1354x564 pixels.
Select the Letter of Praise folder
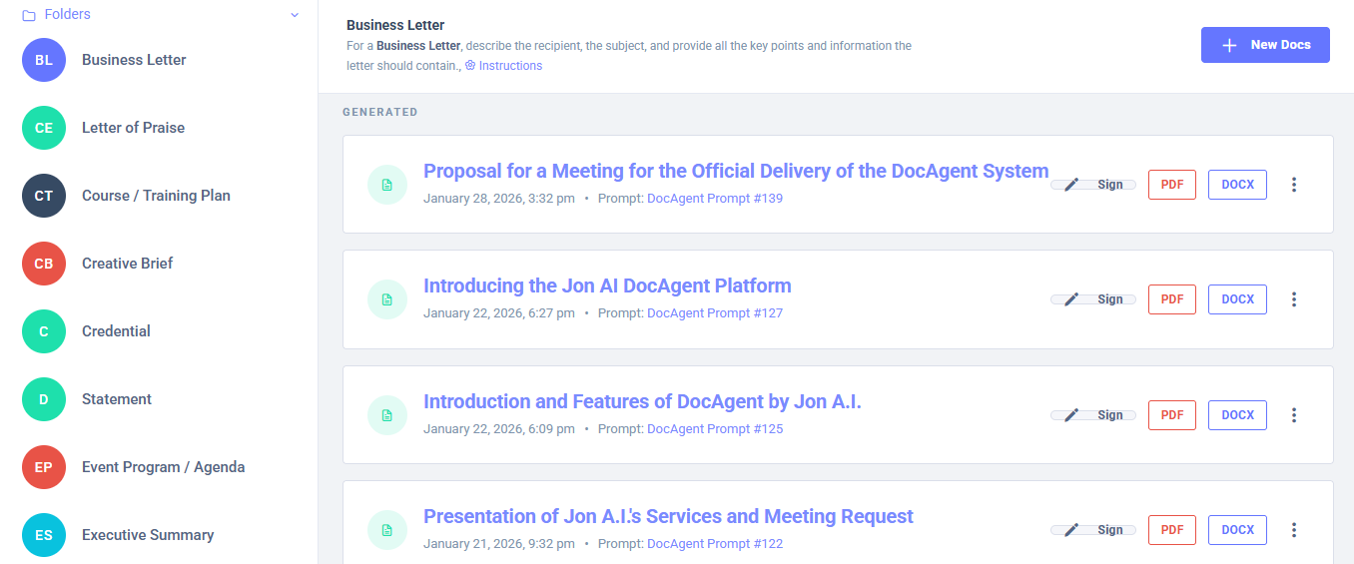pyautogui.click(x=133, y=128)
